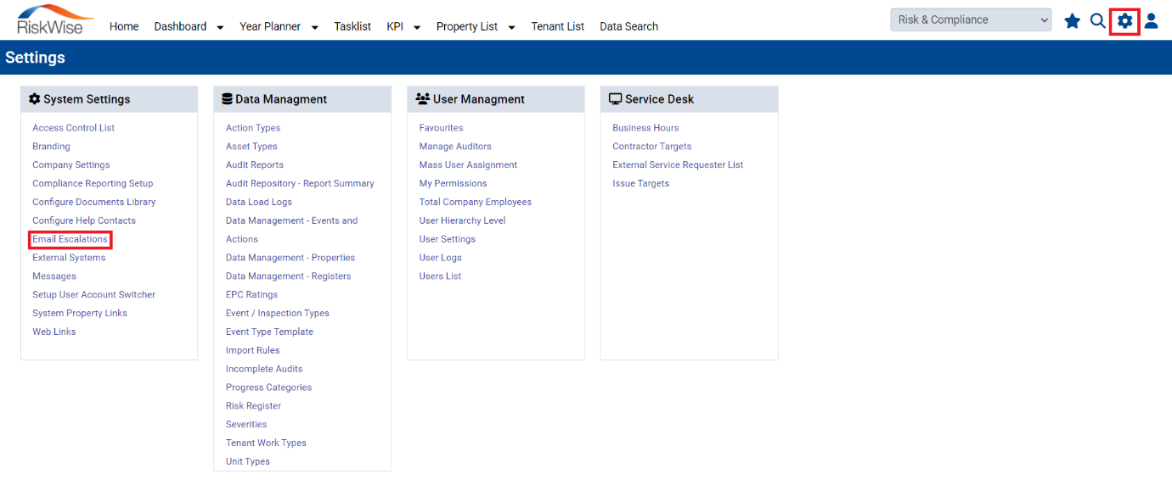Open the Tenant Work Types link
The image size is (1172, 485).
point(266,443)
